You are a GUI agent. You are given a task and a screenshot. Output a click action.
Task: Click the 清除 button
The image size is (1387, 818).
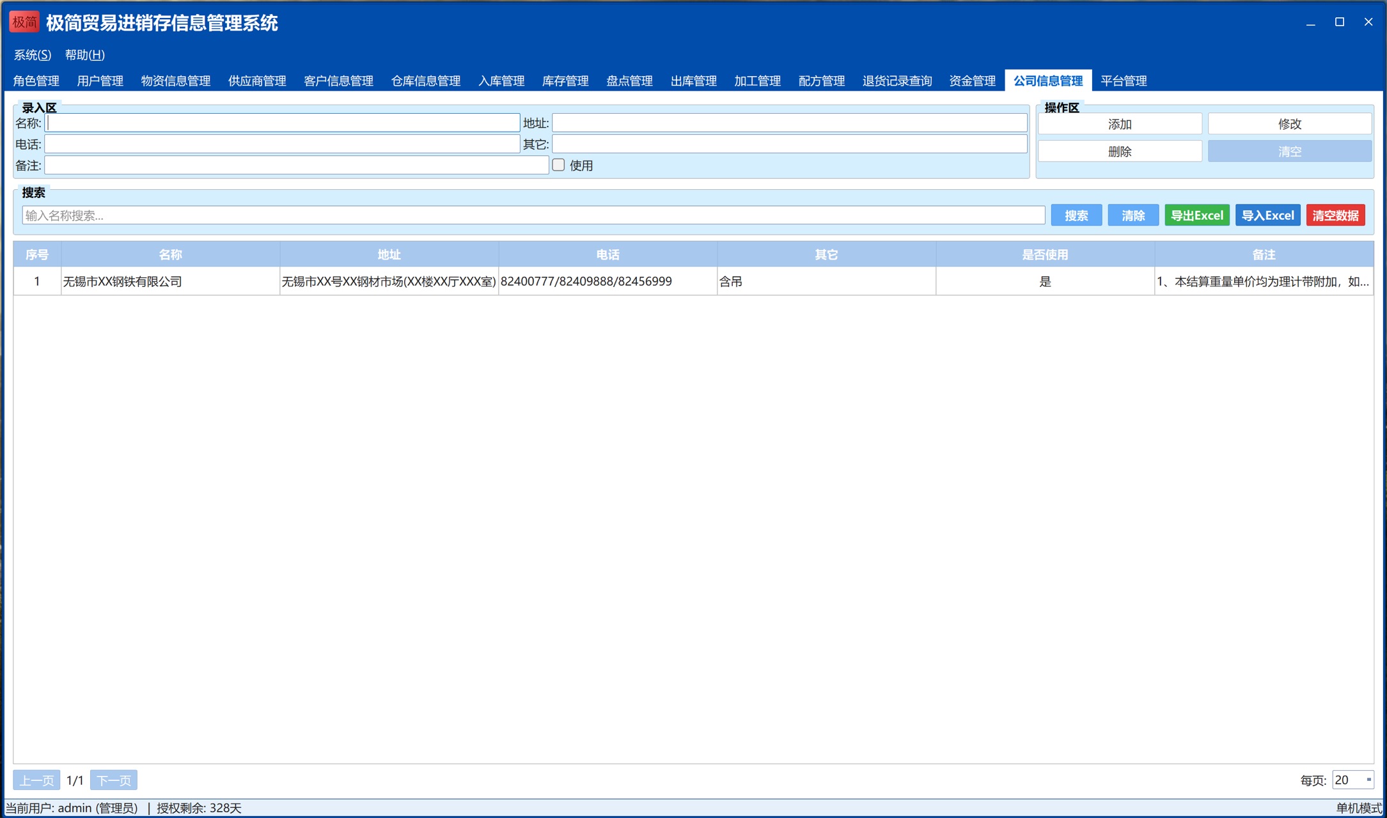1133,215
